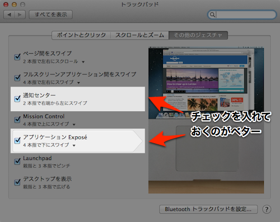
Task: Click 親指と3本指でピンチ text
Action: [46, 166]
